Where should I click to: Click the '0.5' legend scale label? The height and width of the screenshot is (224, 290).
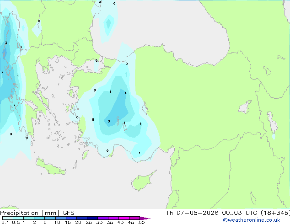(x=16, y=222)
